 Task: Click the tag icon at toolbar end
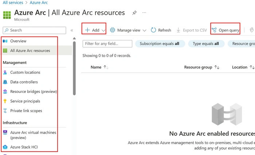pos(252,30)
